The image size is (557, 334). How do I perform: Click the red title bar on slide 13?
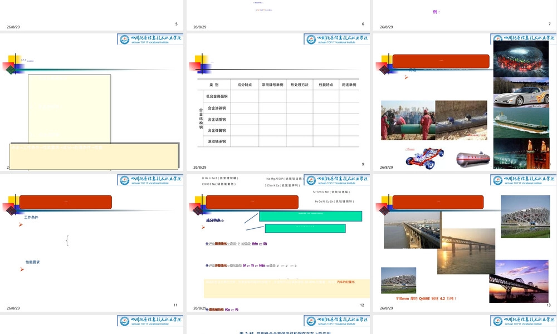438,202
